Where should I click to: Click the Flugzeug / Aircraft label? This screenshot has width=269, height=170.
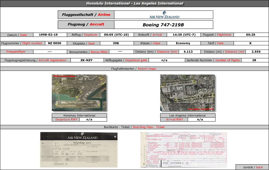click(x=86, y=25)
